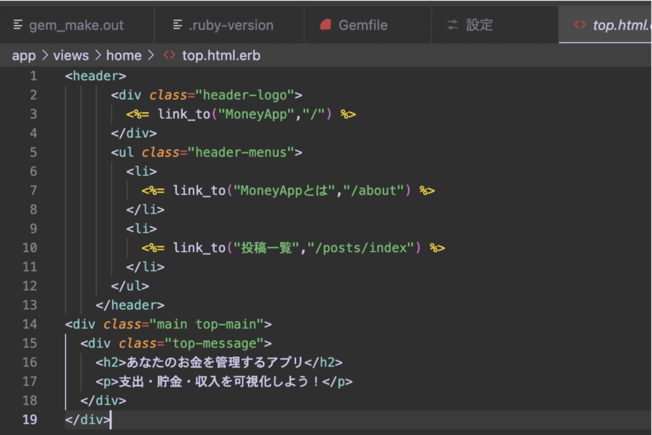
Task: Click the settings sliders icon on 設定 tab
Action: (x=453, y=25)
